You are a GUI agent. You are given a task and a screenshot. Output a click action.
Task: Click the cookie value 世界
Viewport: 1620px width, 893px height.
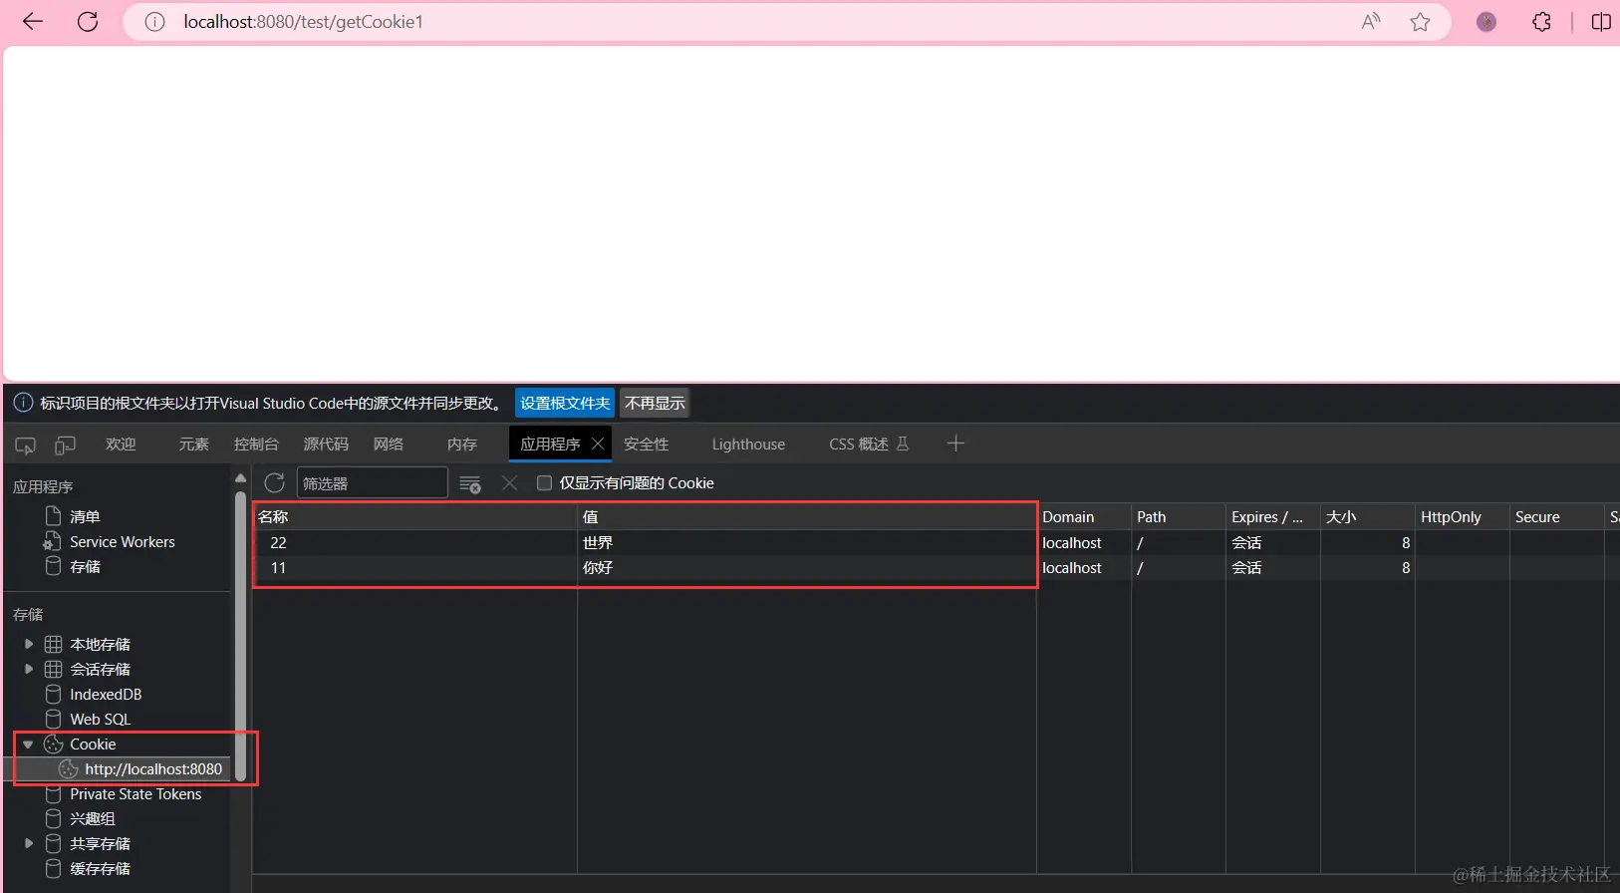click(x=598, y=542)
